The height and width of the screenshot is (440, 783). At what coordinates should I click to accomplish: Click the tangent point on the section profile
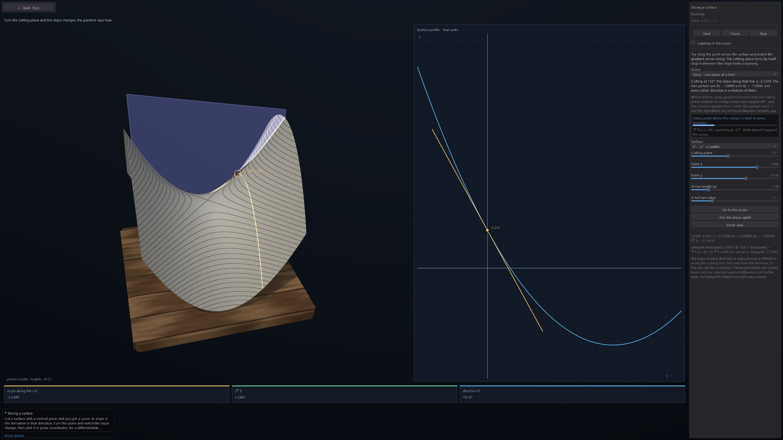point(487,230)
